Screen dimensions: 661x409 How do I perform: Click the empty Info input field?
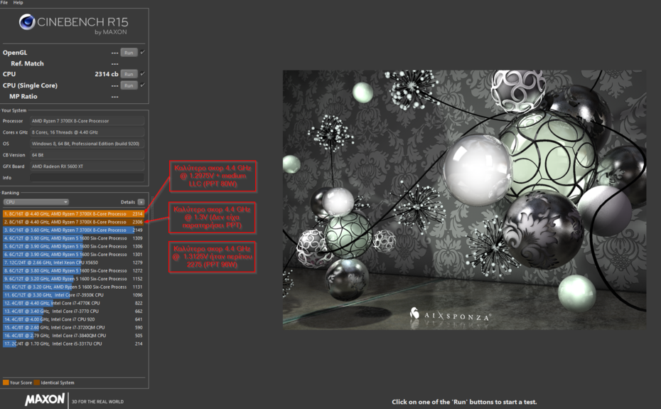pos(87,178)
